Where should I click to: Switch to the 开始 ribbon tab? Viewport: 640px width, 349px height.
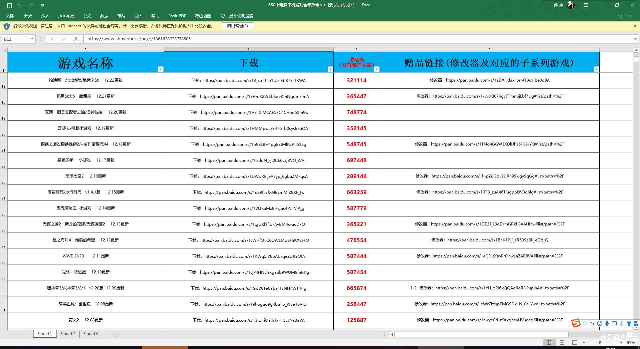(28, 16)
